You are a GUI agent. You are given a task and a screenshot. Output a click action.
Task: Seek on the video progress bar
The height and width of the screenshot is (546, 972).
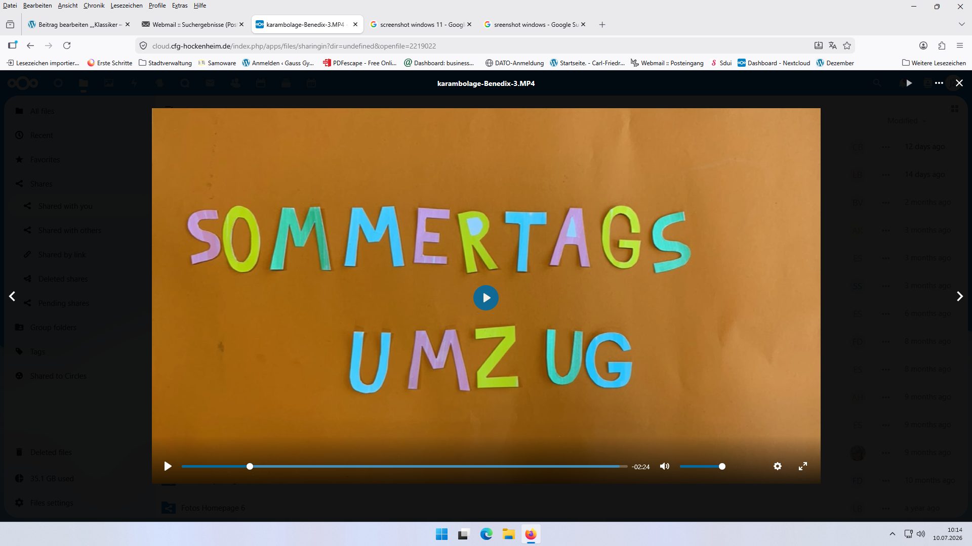point(404,466)
